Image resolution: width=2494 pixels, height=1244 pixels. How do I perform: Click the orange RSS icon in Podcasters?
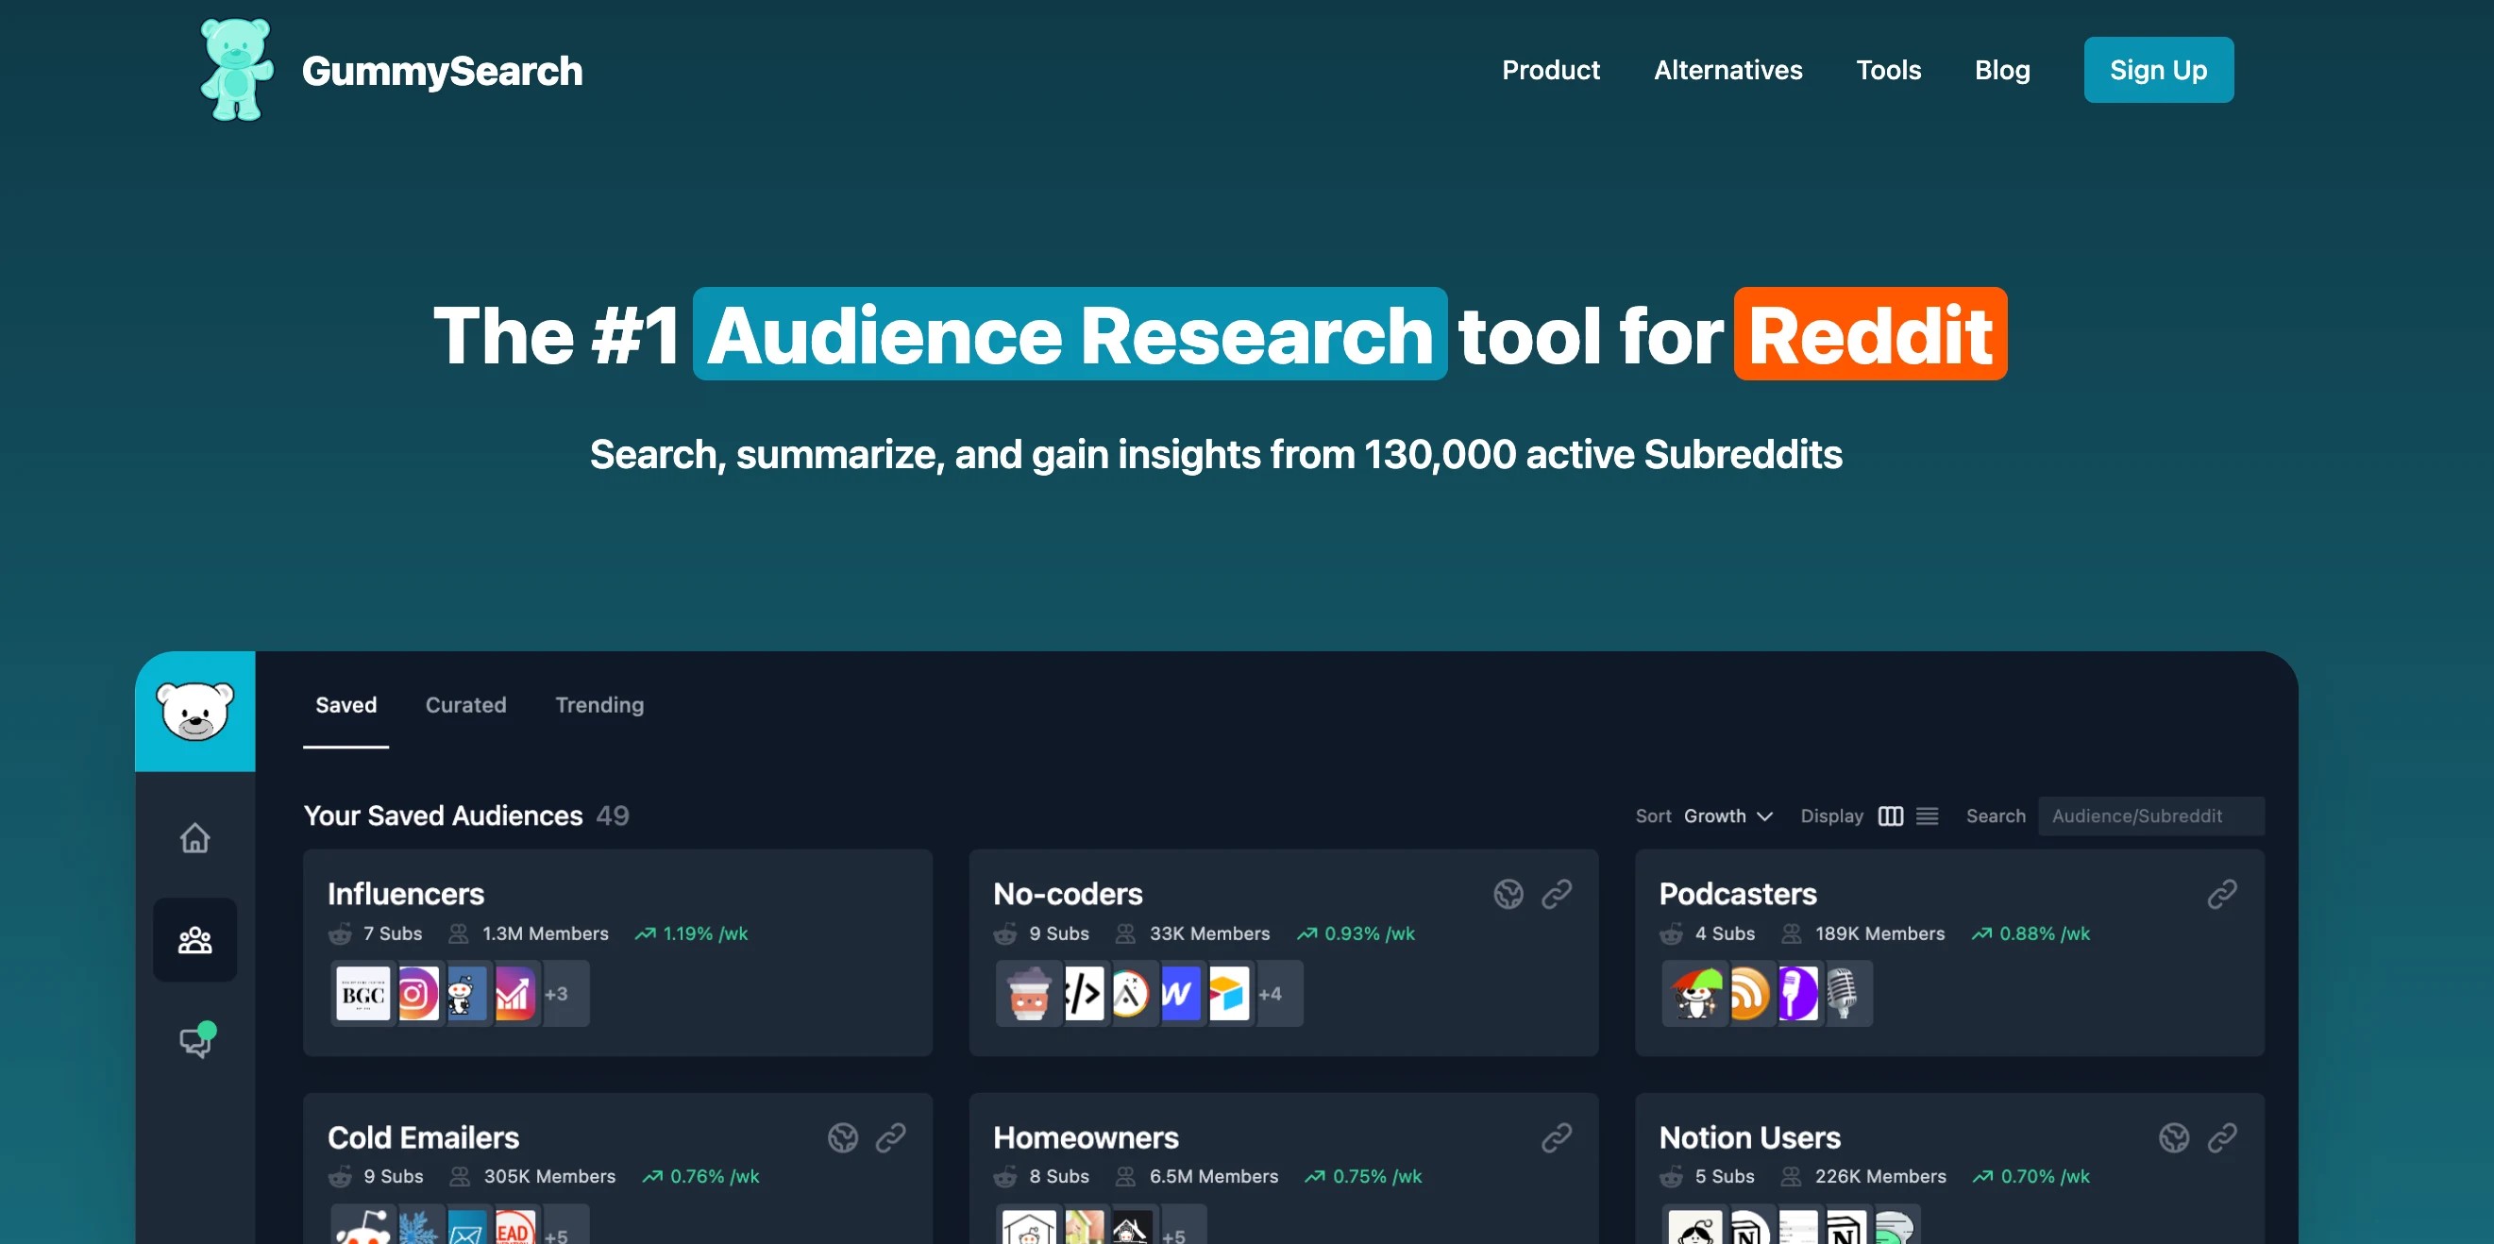pyautogui.click(x=1749, y=993)
